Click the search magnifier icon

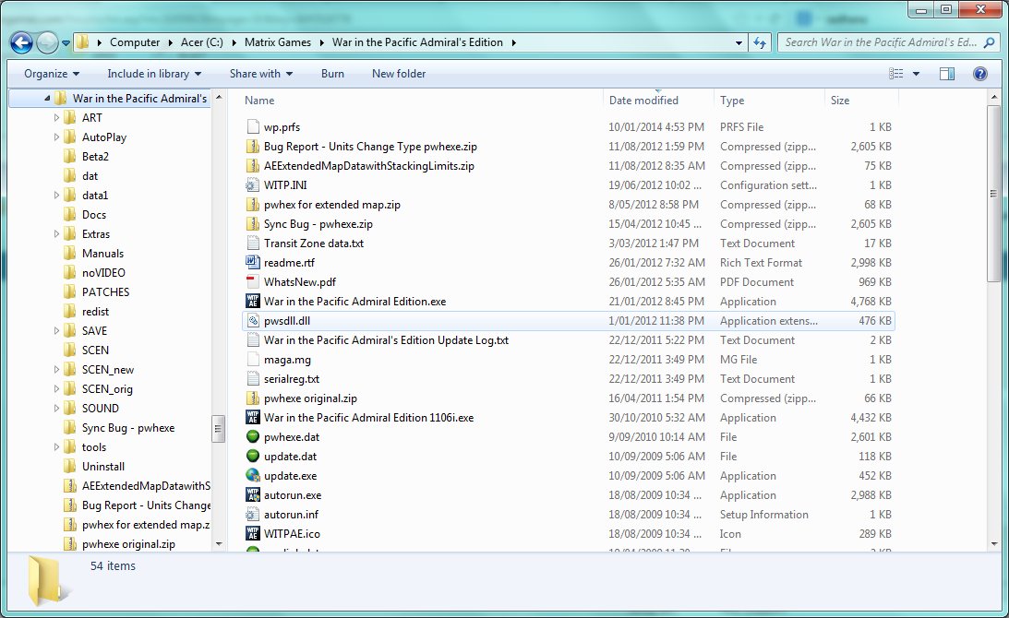[x=989, y=43]
